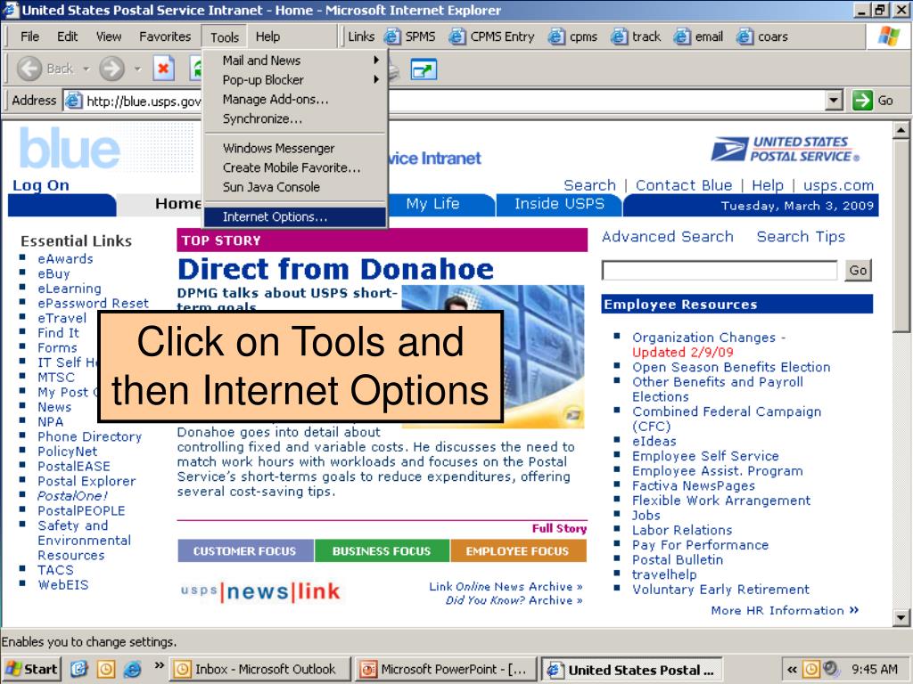Click the More HR Information link

pos(785,610)
